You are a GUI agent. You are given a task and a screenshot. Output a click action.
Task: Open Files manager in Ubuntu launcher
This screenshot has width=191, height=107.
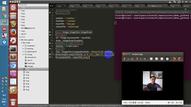[x=13, y=16]
